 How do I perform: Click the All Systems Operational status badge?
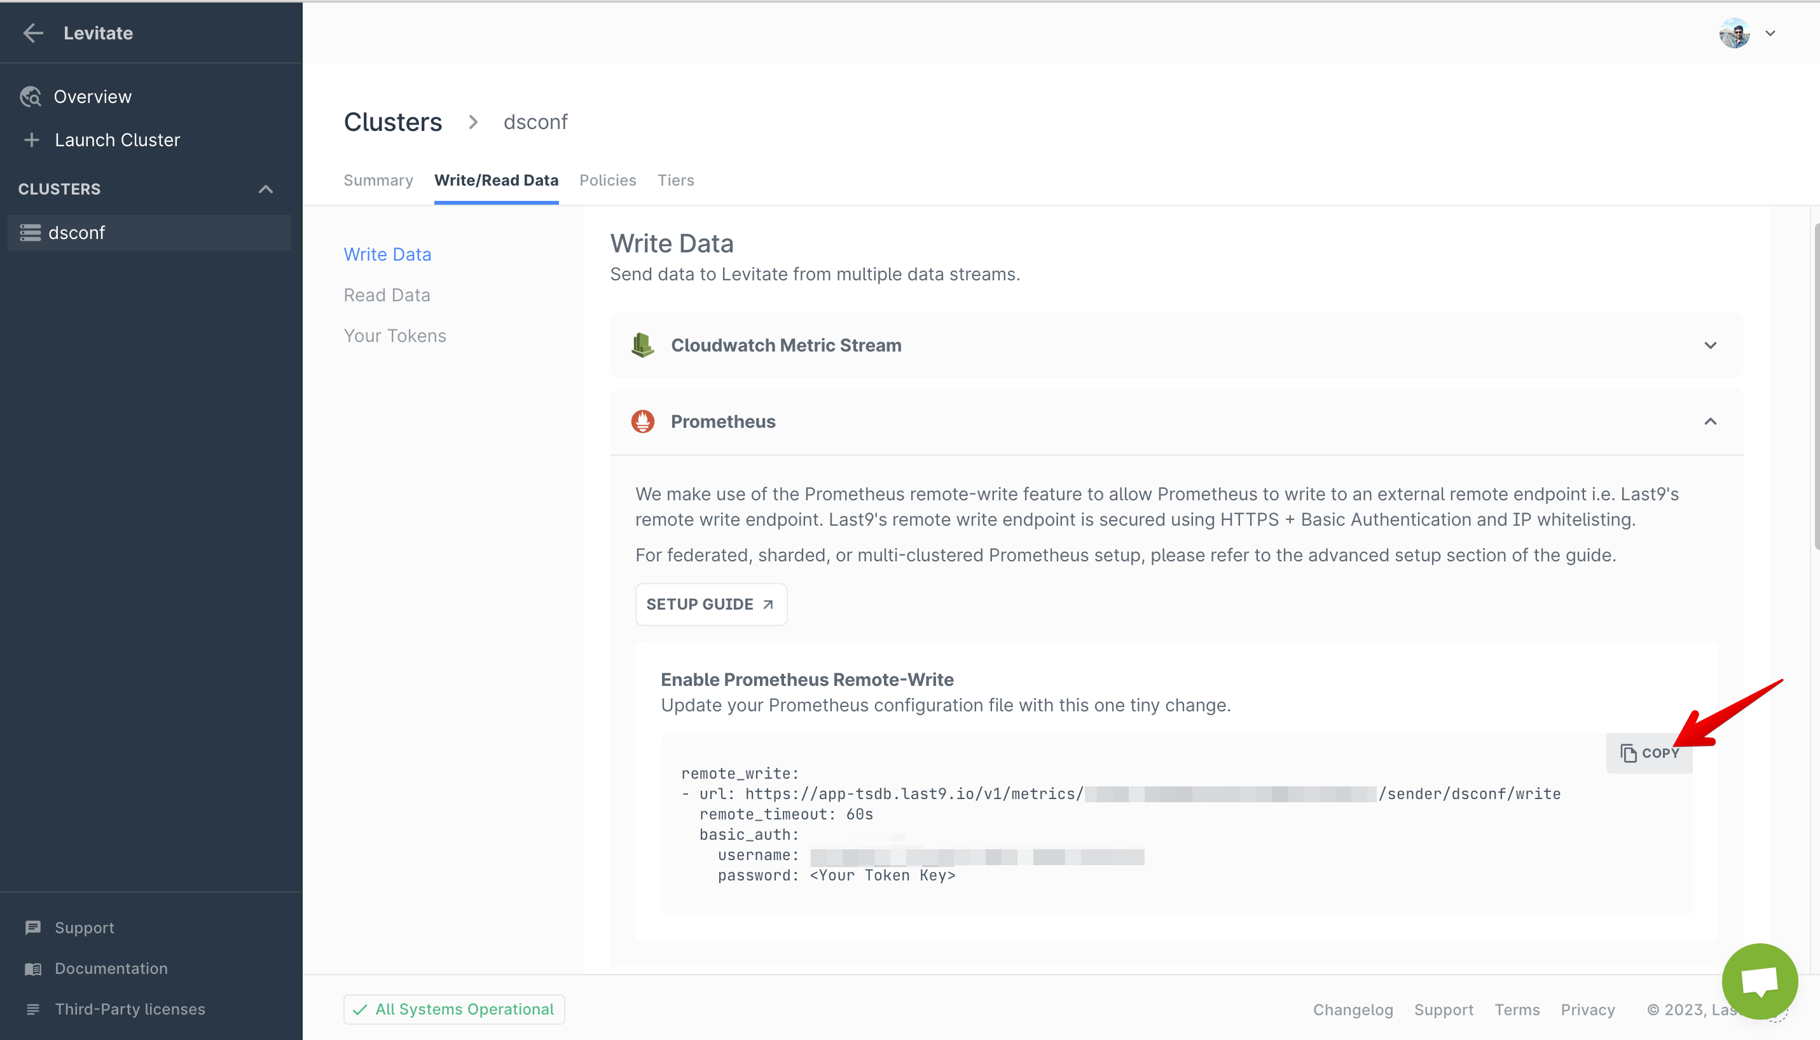pyautogui.click(x=454, y=1009)
